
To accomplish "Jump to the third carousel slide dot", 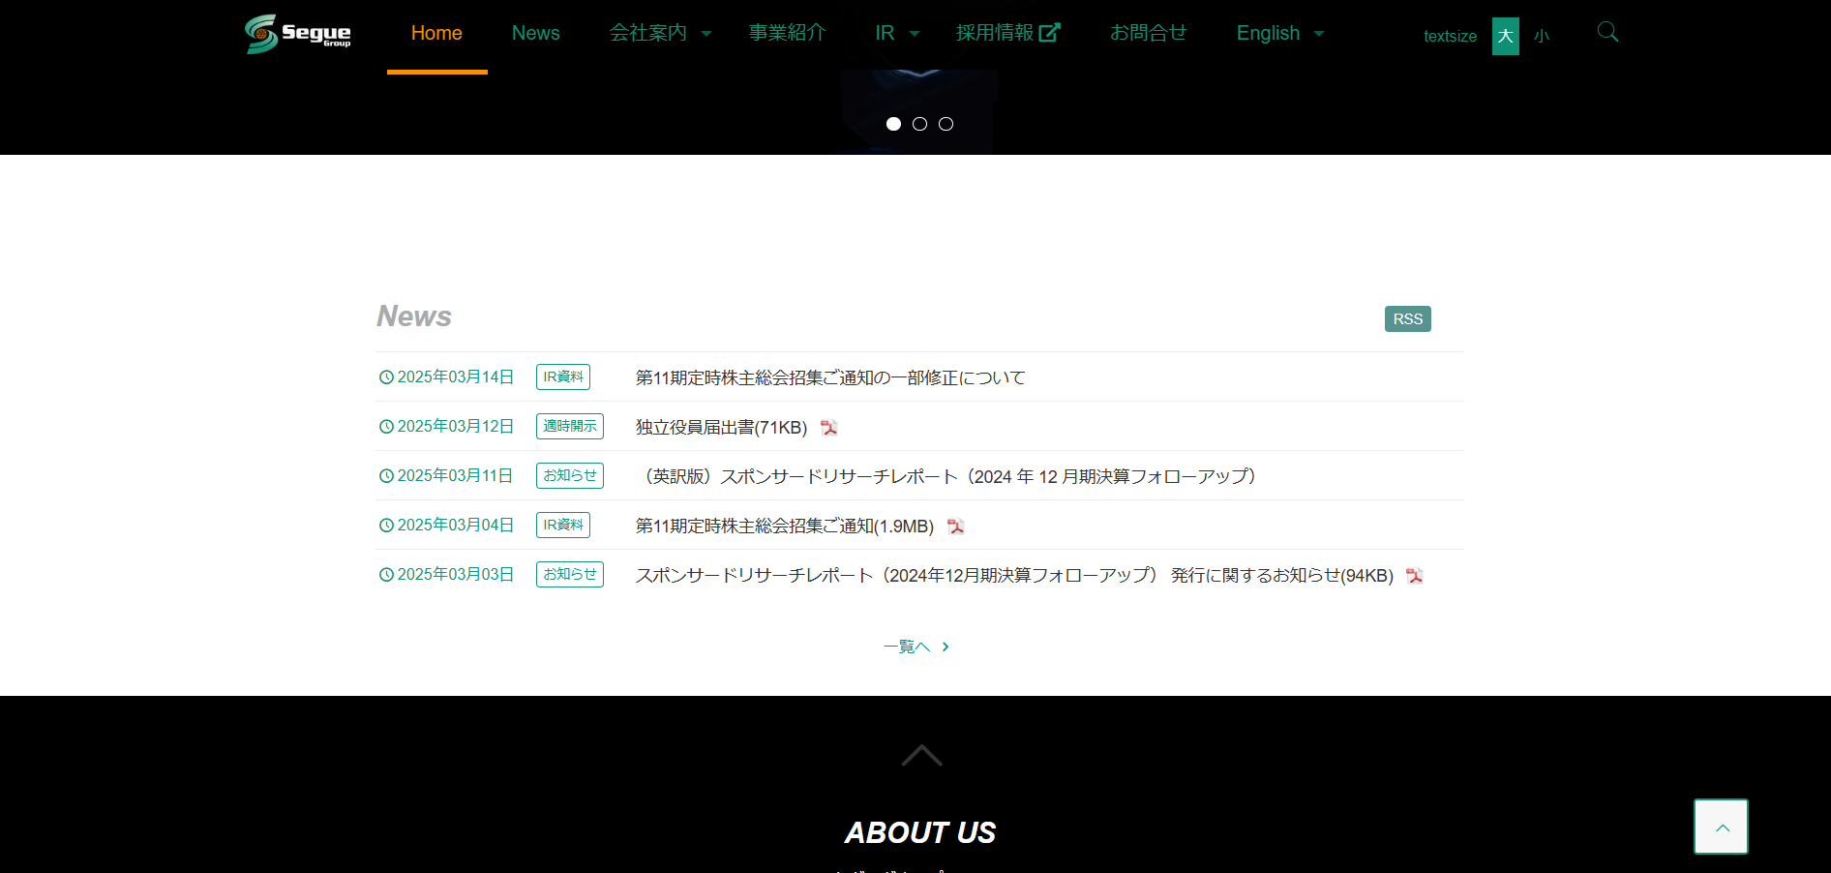I will tap(946, 124).
